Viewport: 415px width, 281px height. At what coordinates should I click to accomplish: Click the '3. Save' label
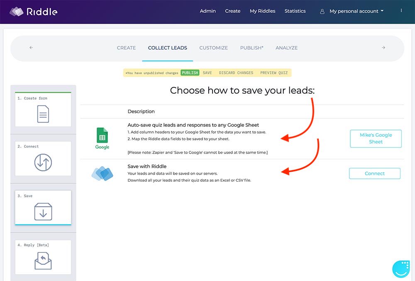[25, 196]
